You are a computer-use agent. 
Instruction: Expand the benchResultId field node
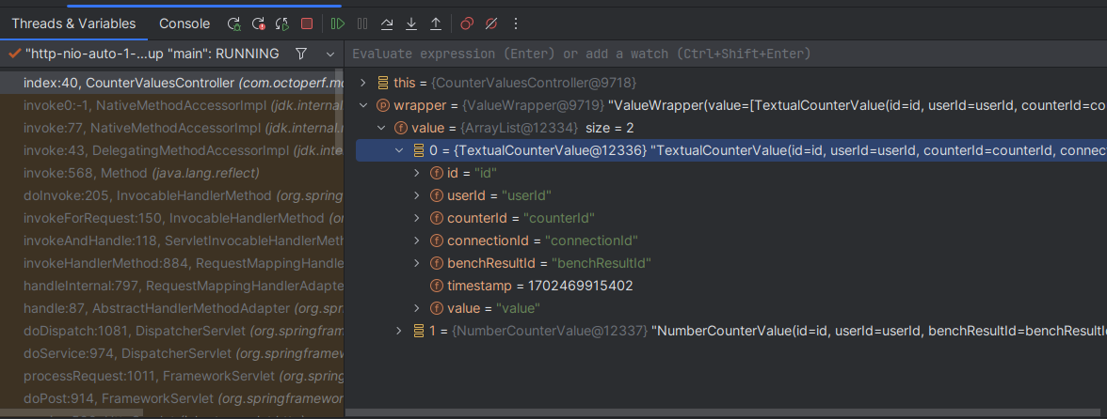416,263
